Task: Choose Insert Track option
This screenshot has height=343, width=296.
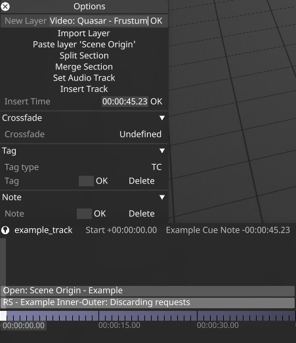Action: click(x=84, y=89)
